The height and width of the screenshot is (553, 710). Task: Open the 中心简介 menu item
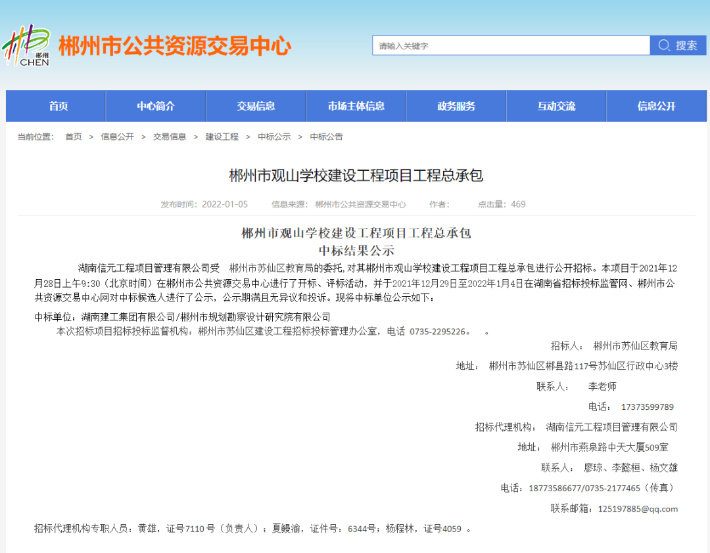click(x=156, y=106)
